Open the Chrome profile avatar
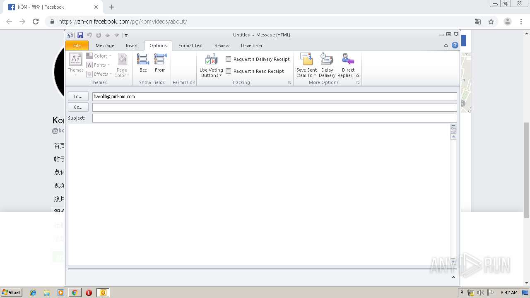The height and width of the screenshot is (298, 530). tap(508, 22)
